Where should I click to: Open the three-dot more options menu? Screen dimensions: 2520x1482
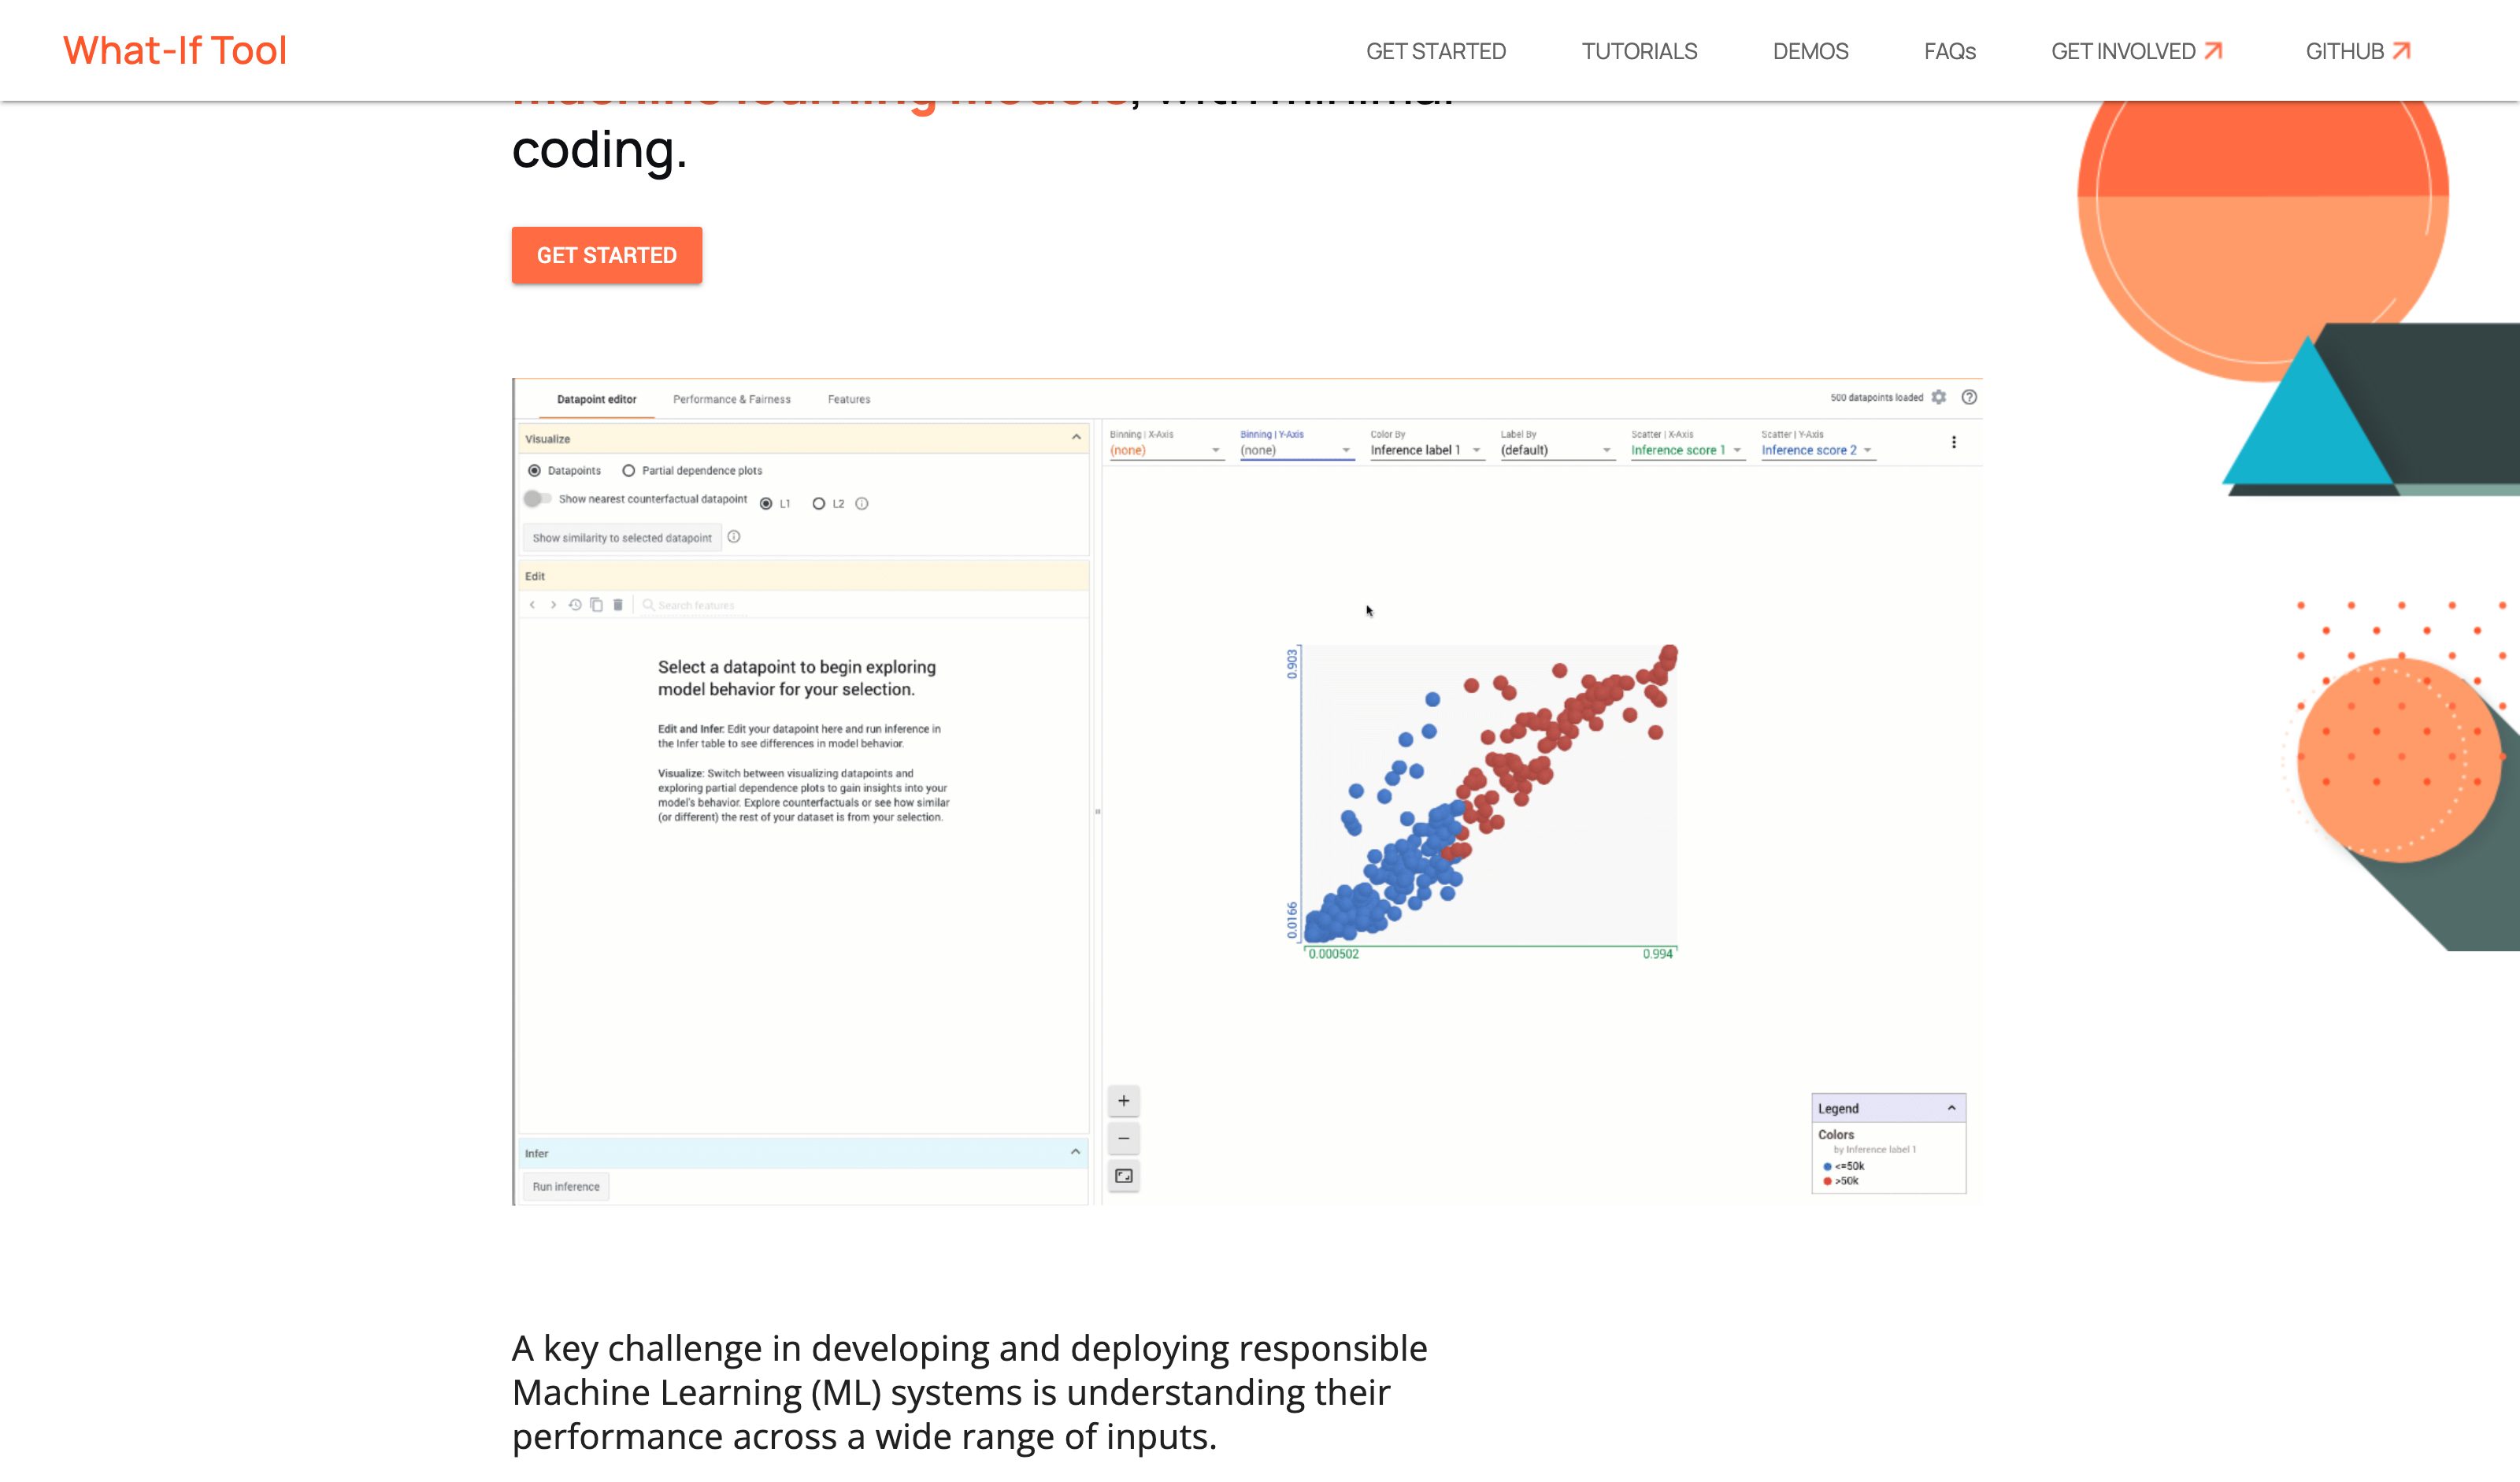point(1953,442)
